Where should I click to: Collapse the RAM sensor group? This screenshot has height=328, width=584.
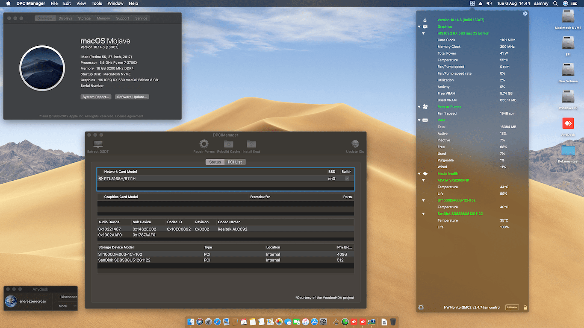click(x=419, y=120)
